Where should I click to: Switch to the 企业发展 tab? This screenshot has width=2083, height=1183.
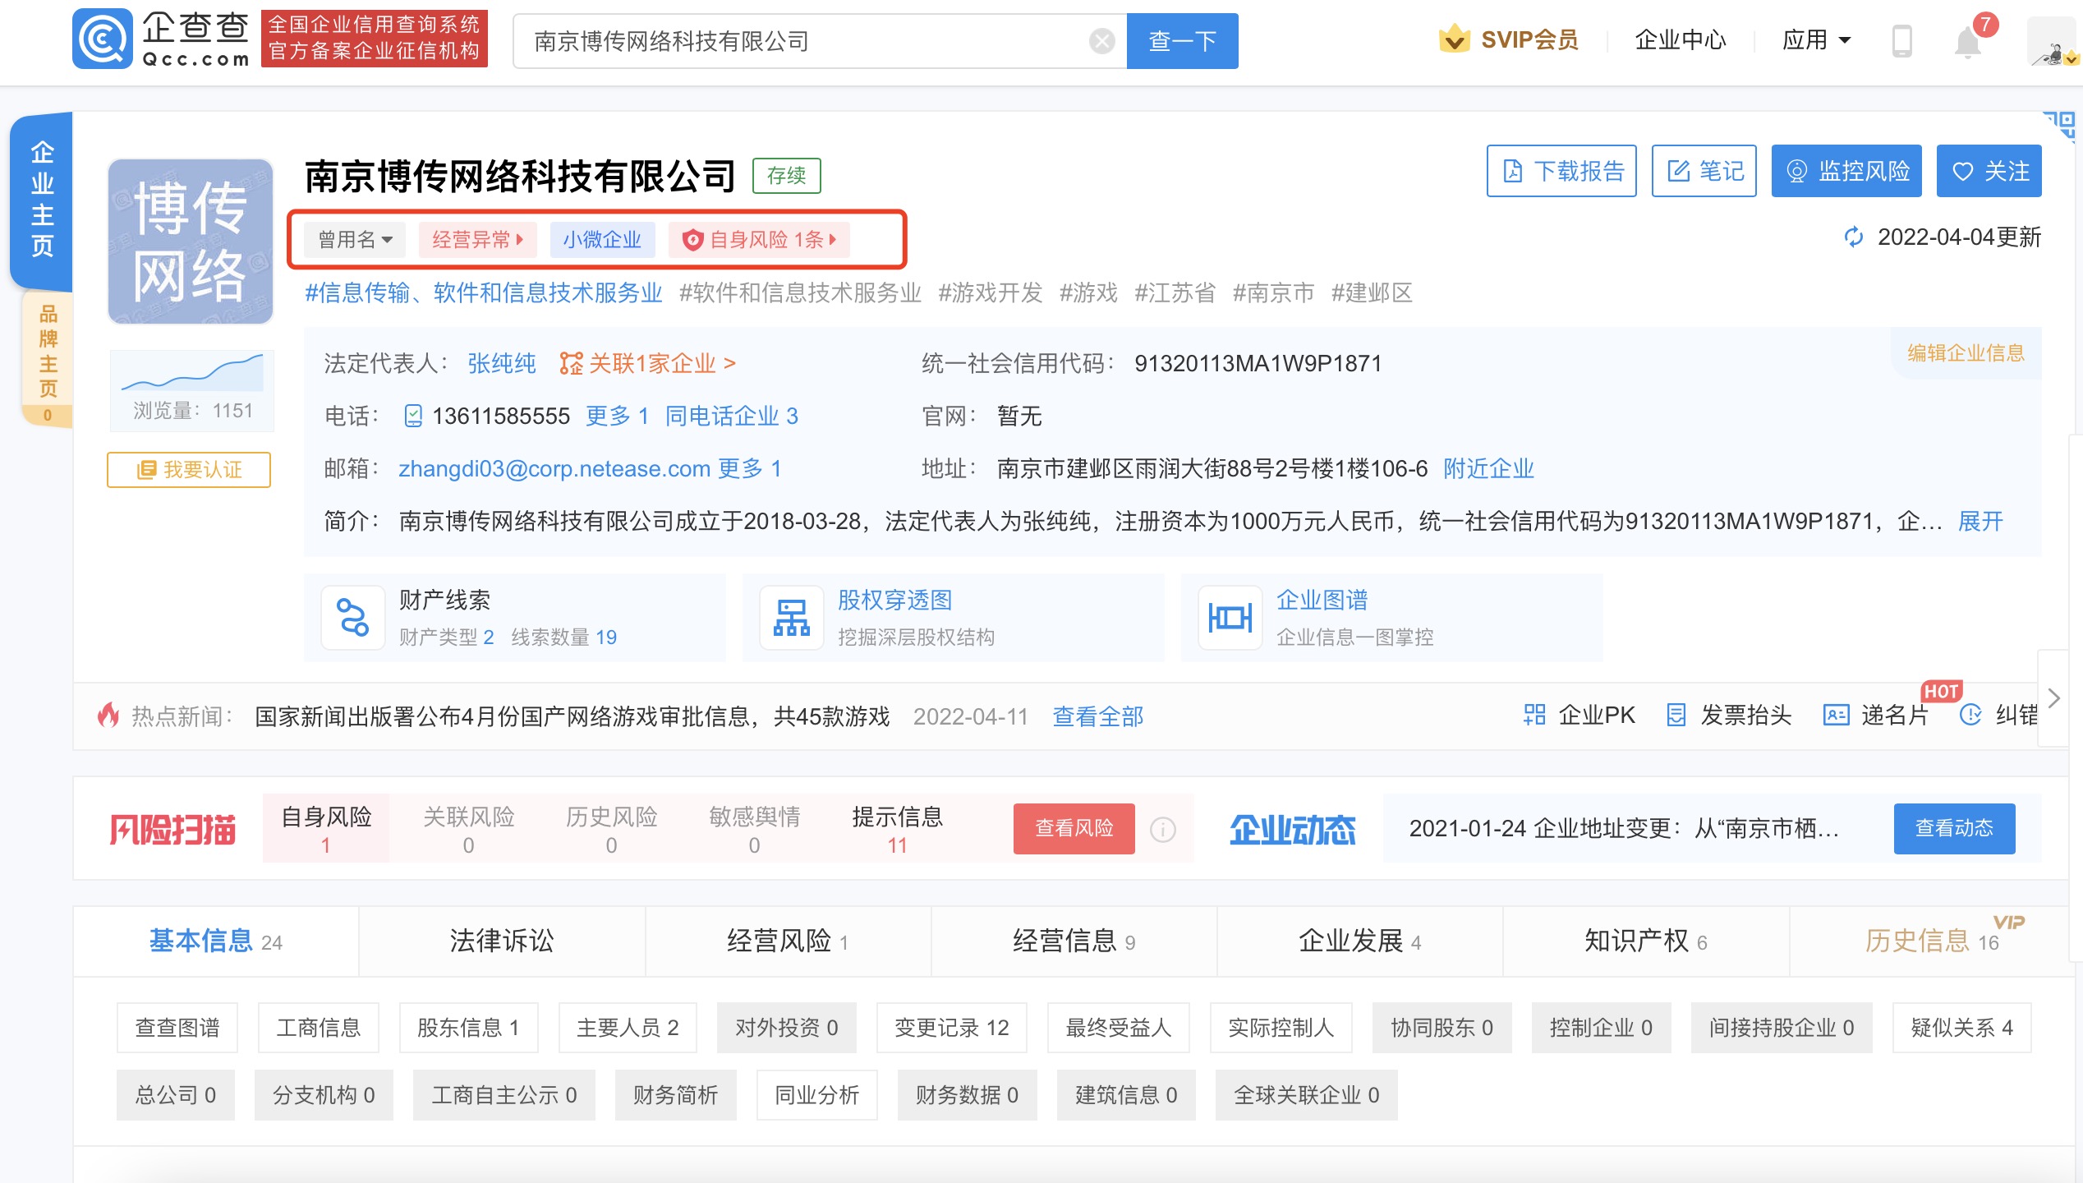[1359, 941]
